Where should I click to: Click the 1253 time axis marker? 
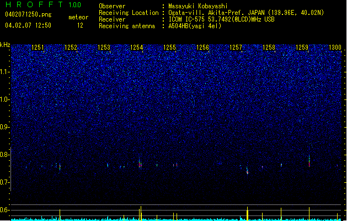104,48
